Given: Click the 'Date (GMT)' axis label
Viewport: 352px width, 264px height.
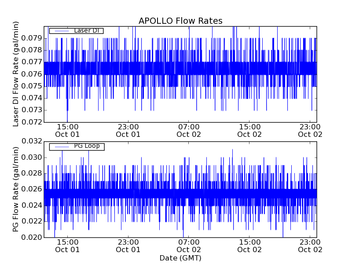Looking at the screenshot, I should pyautogui.click(x=180, y=258).
